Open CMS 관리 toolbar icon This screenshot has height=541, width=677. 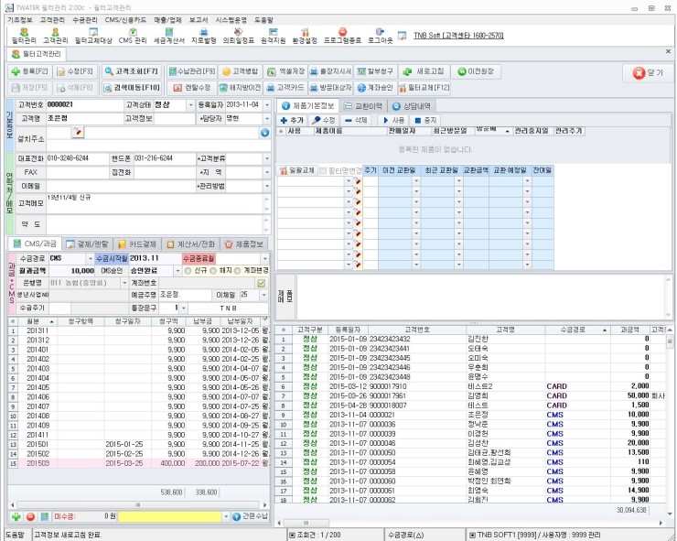tap(133, 36)
